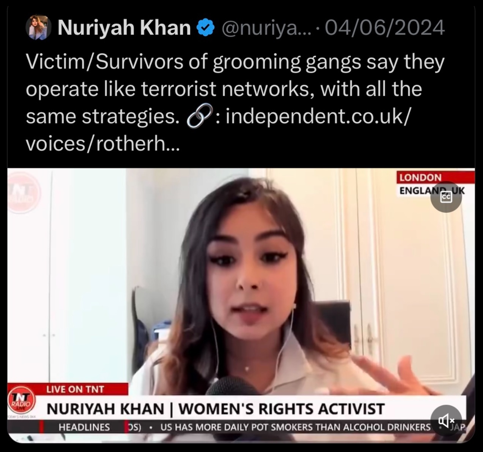Click the 04/06/2024 post date
Image resolution: width=483 pixels, height=452 pixels.
click(x=384, y=28)
